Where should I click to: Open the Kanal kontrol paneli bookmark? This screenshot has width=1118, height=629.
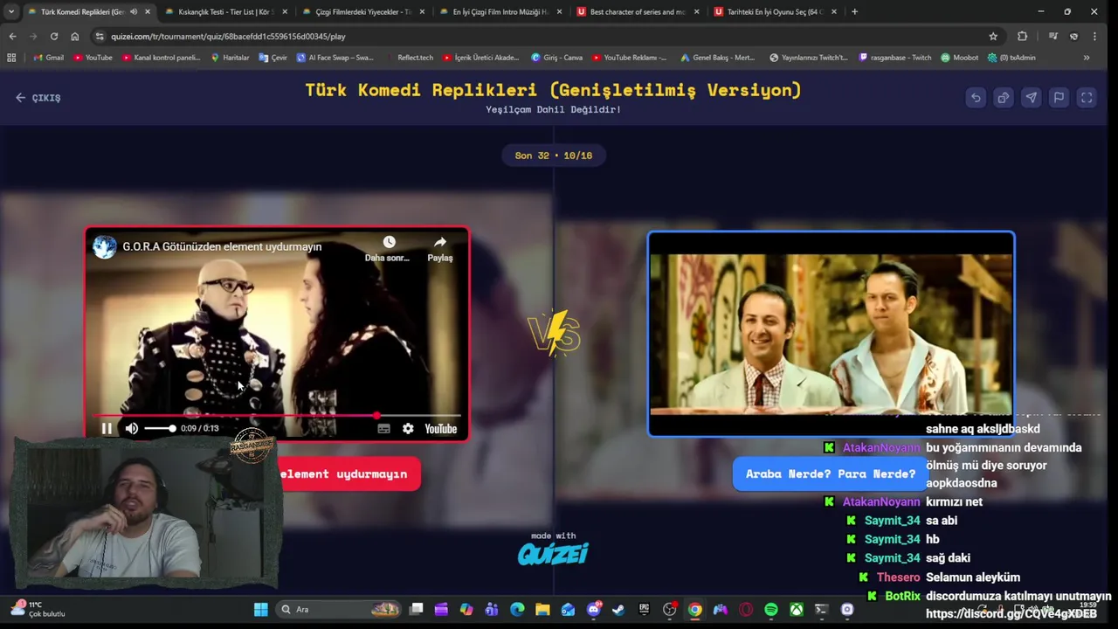coord(161,58)
